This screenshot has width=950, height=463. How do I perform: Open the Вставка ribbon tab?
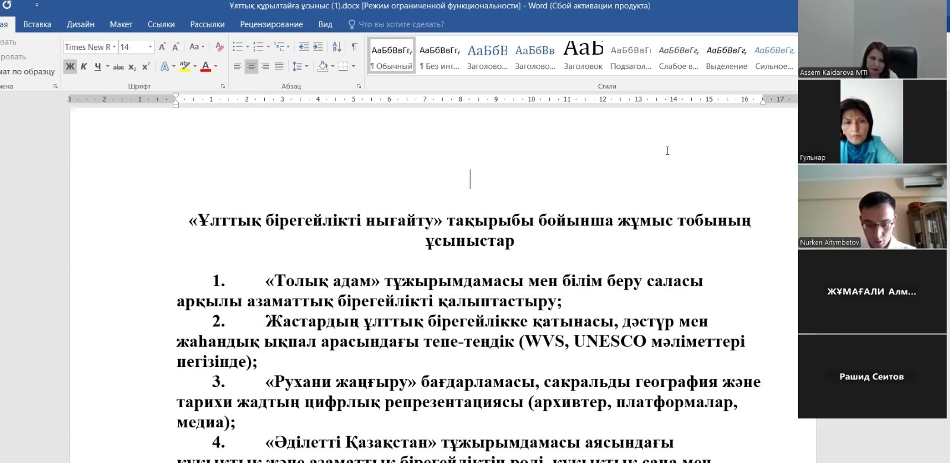(37, 24)
